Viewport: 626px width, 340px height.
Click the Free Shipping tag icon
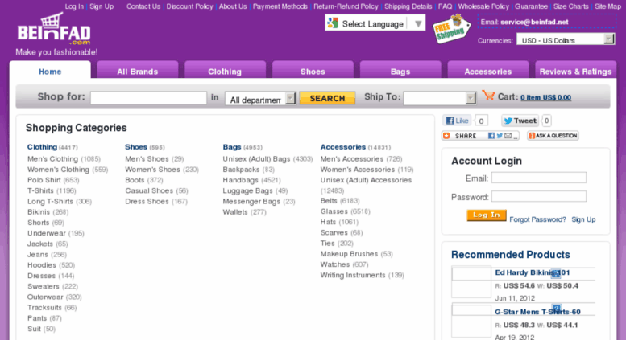tap(451, 29)
